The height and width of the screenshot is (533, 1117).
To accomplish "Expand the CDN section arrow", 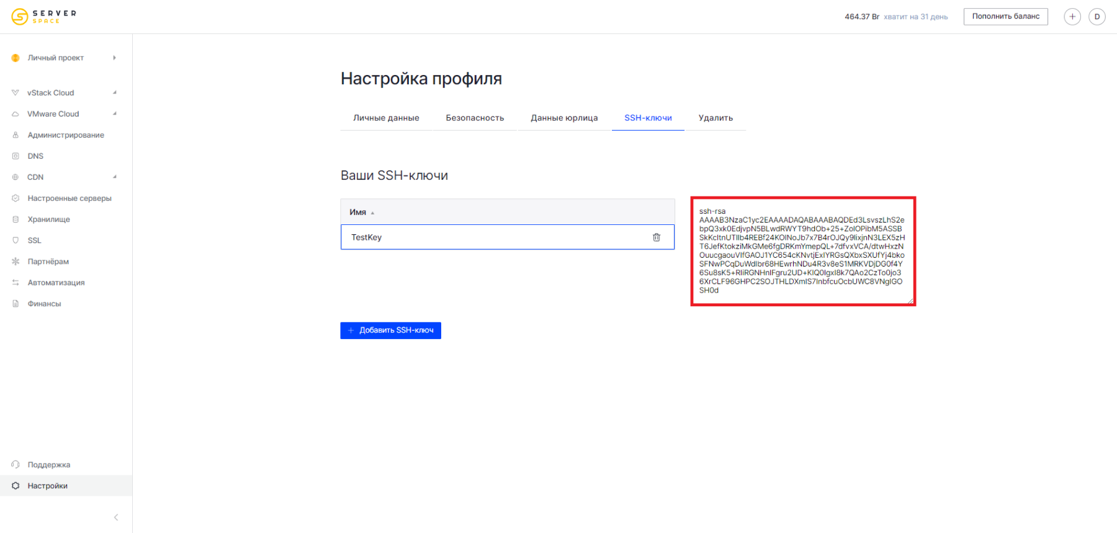I will [x=115, y=177].
